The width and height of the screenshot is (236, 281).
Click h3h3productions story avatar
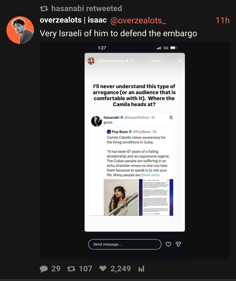coord(91,61)
